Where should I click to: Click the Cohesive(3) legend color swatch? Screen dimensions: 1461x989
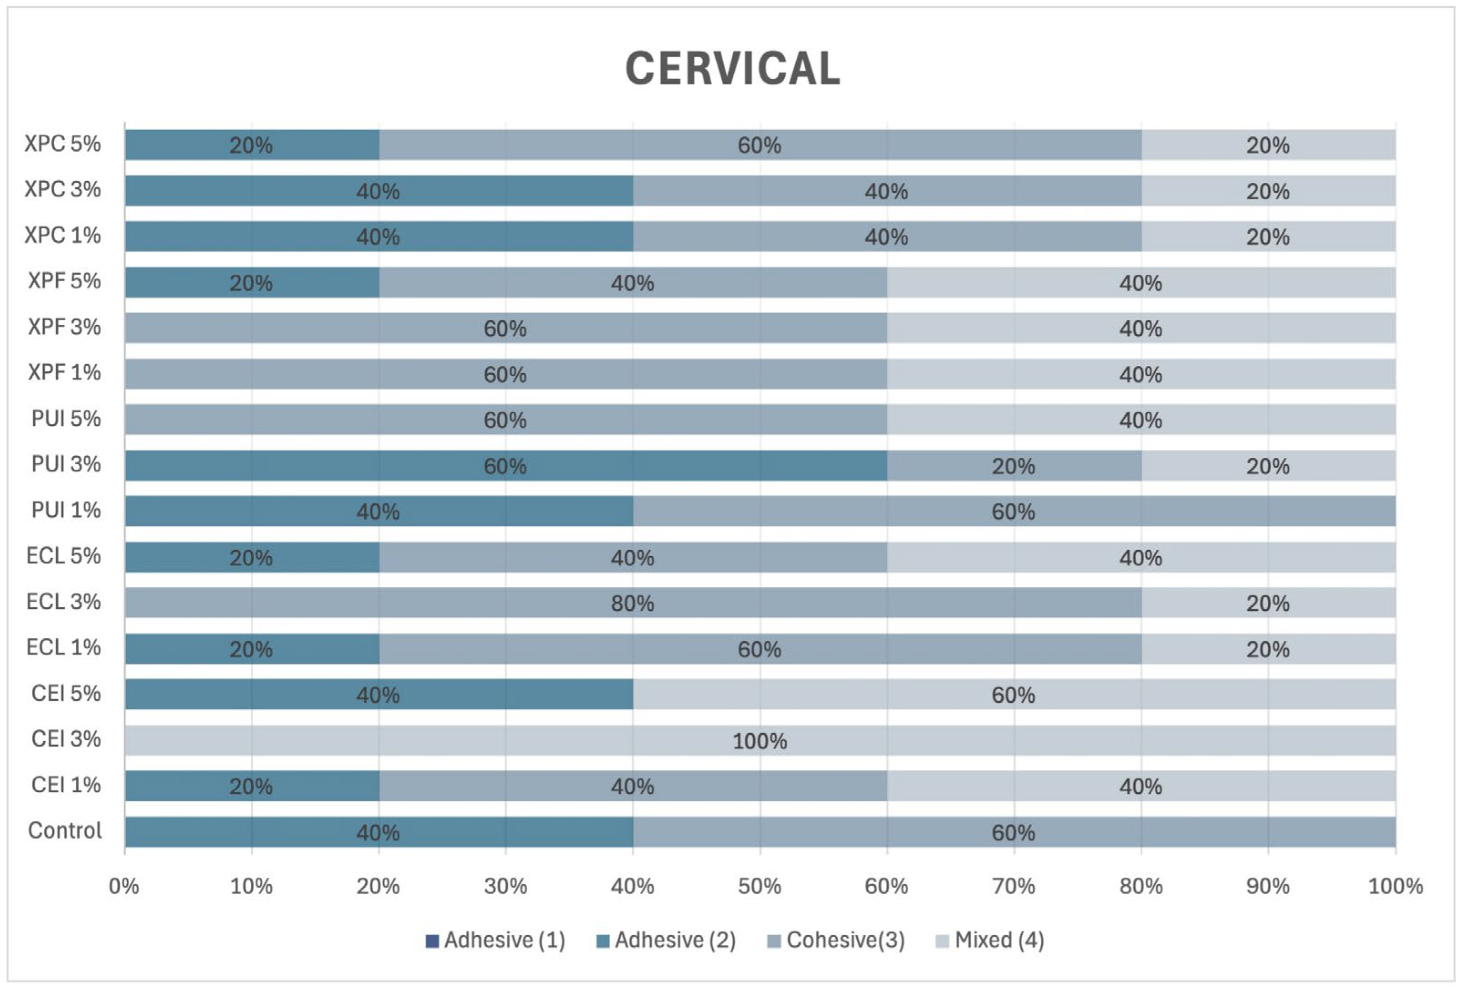coord(774,941)
